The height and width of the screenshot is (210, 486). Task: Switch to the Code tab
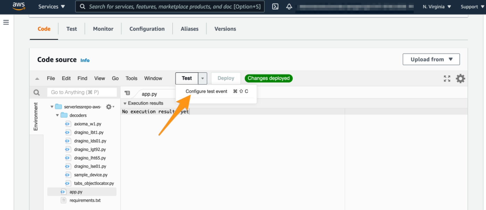point(44,29)
